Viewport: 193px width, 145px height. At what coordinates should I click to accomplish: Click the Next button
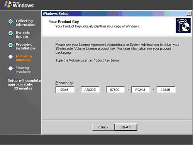click(x=126, y=127)
